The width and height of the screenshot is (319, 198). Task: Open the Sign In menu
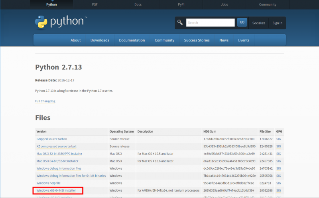click(277, 23)
